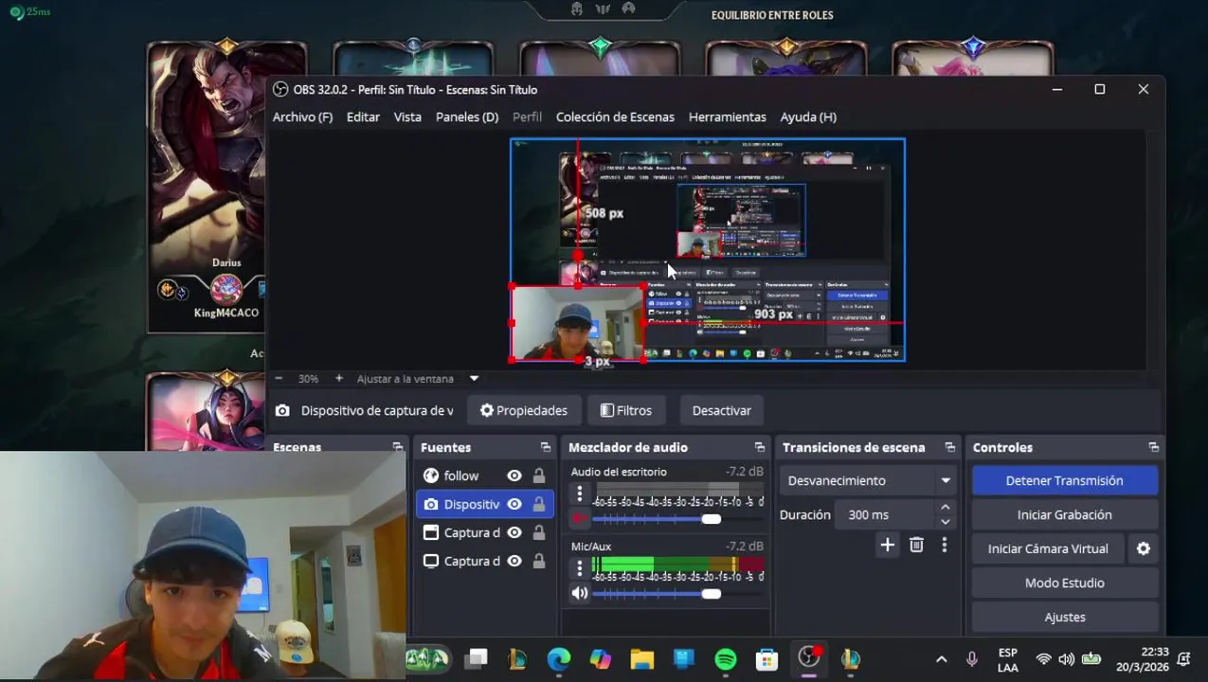Open the Paneles menu

467,117
